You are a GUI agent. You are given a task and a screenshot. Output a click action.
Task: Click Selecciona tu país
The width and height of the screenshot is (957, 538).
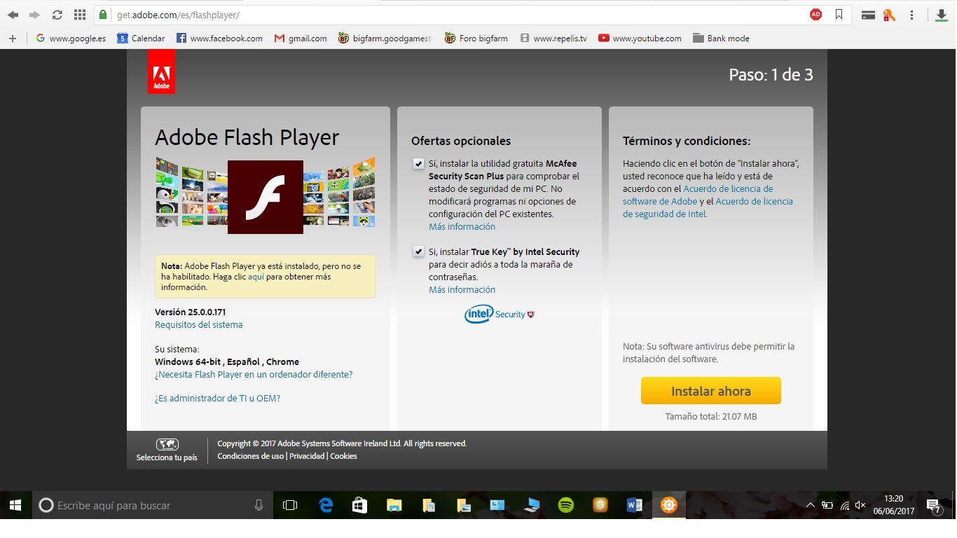167,457
